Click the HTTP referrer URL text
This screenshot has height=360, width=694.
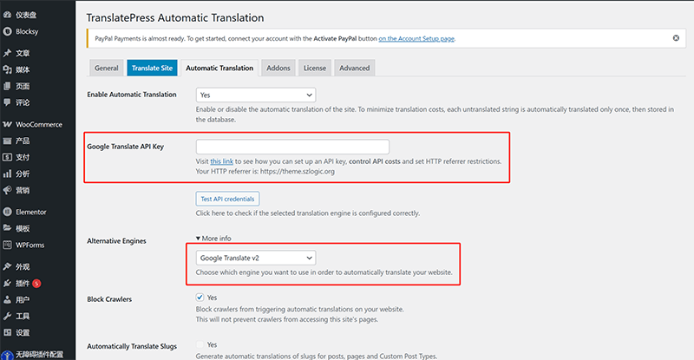click(x=297, y=172)
